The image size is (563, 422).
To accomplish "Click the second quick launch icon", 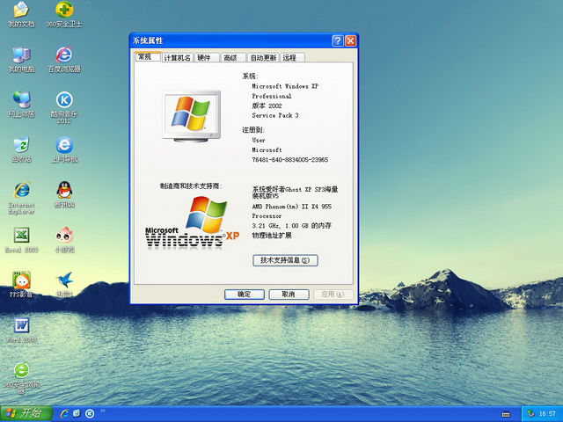I will coord(77,414).
